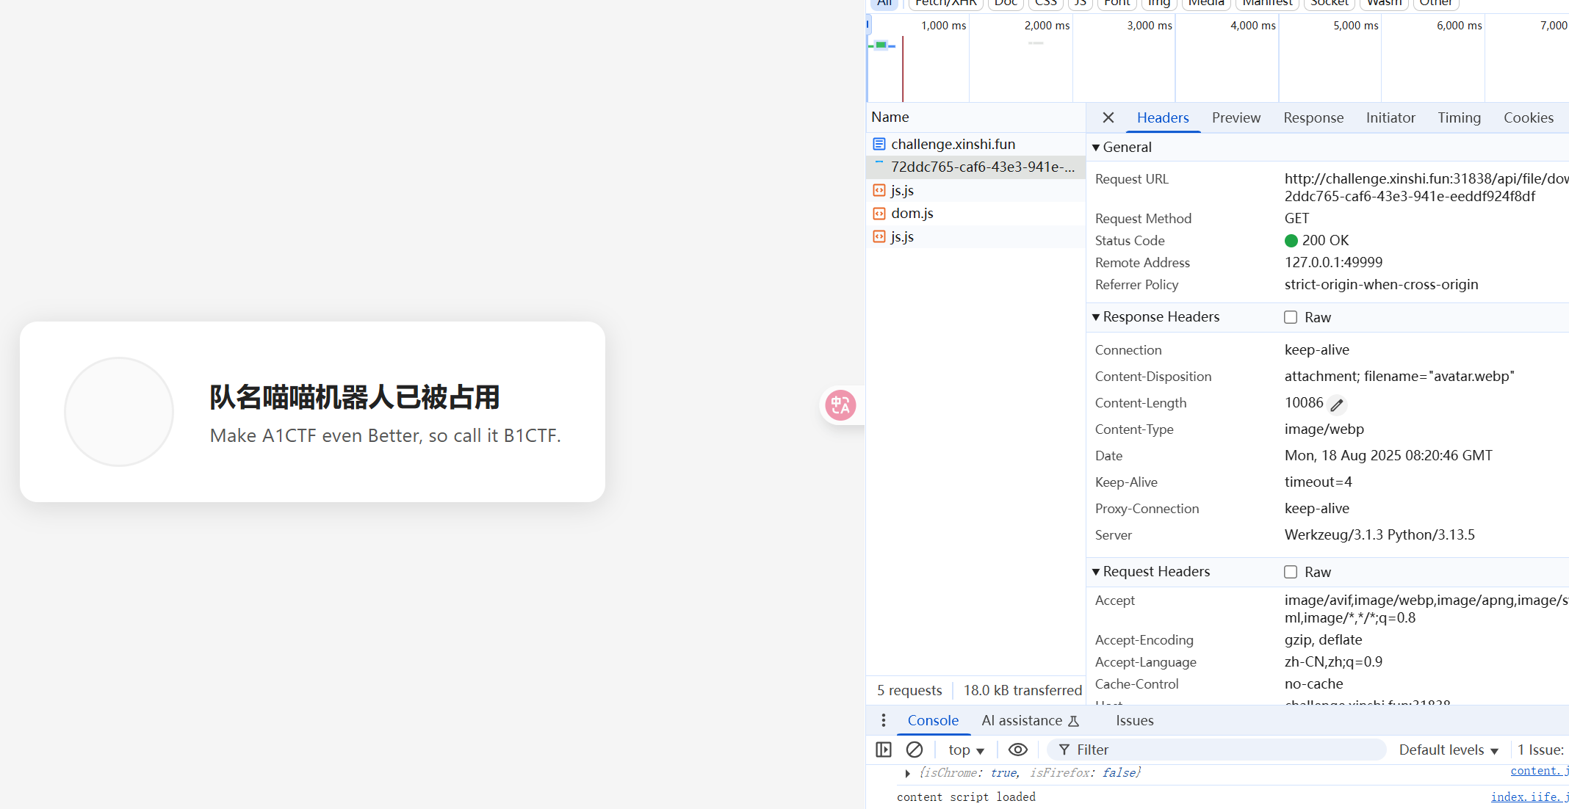Open the Default levels dropdown
The width and height of the screenshot is (1569, 809).
[x=1448, y=750]
